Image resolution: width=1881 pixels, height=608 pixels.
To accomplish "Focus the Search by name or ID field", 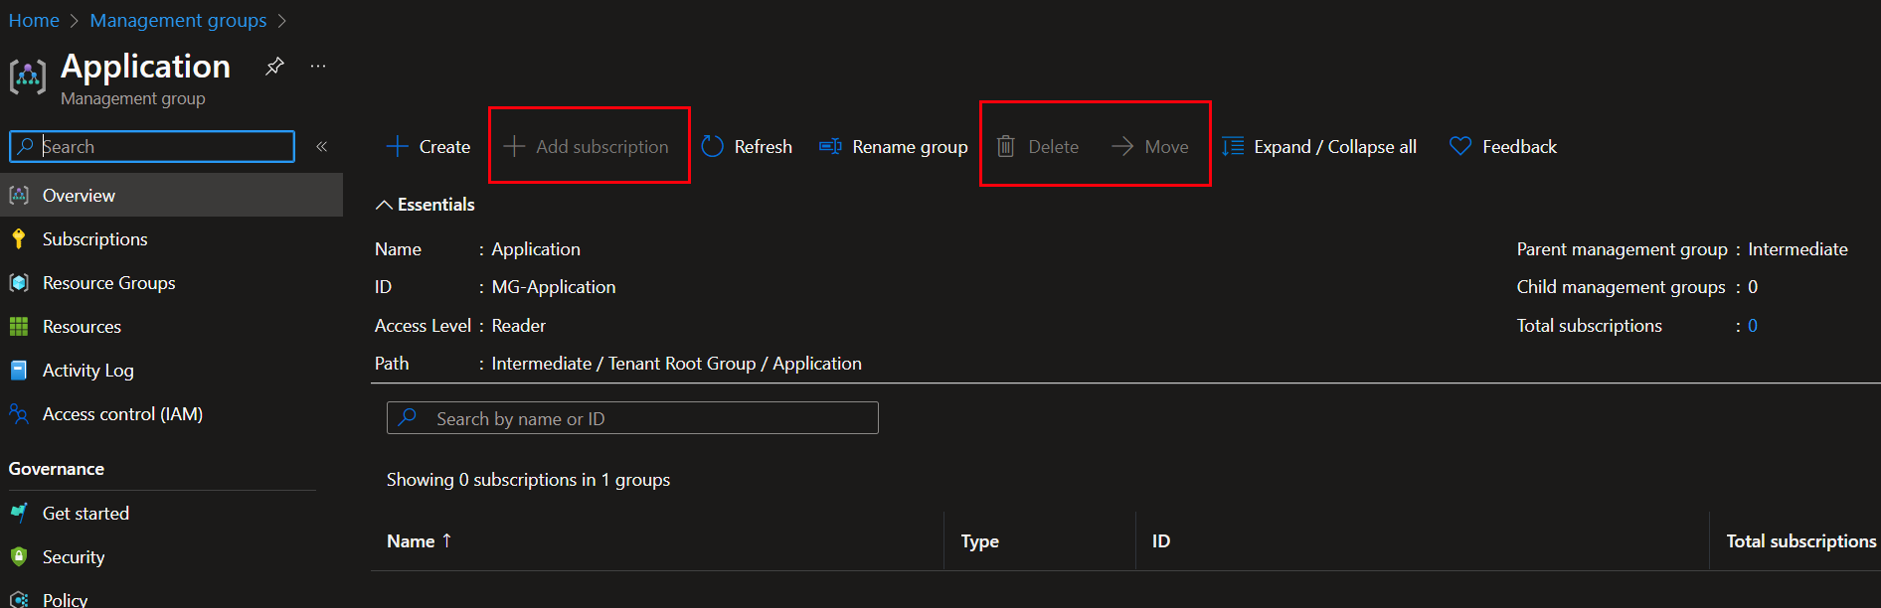I will (x=632, y=418).
